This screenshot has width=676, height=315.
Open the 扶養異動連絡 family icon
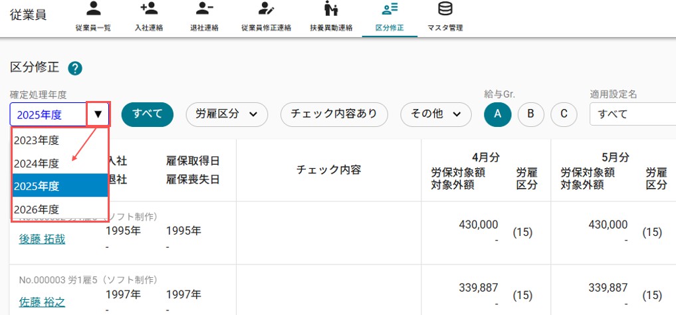pos(331,8)
